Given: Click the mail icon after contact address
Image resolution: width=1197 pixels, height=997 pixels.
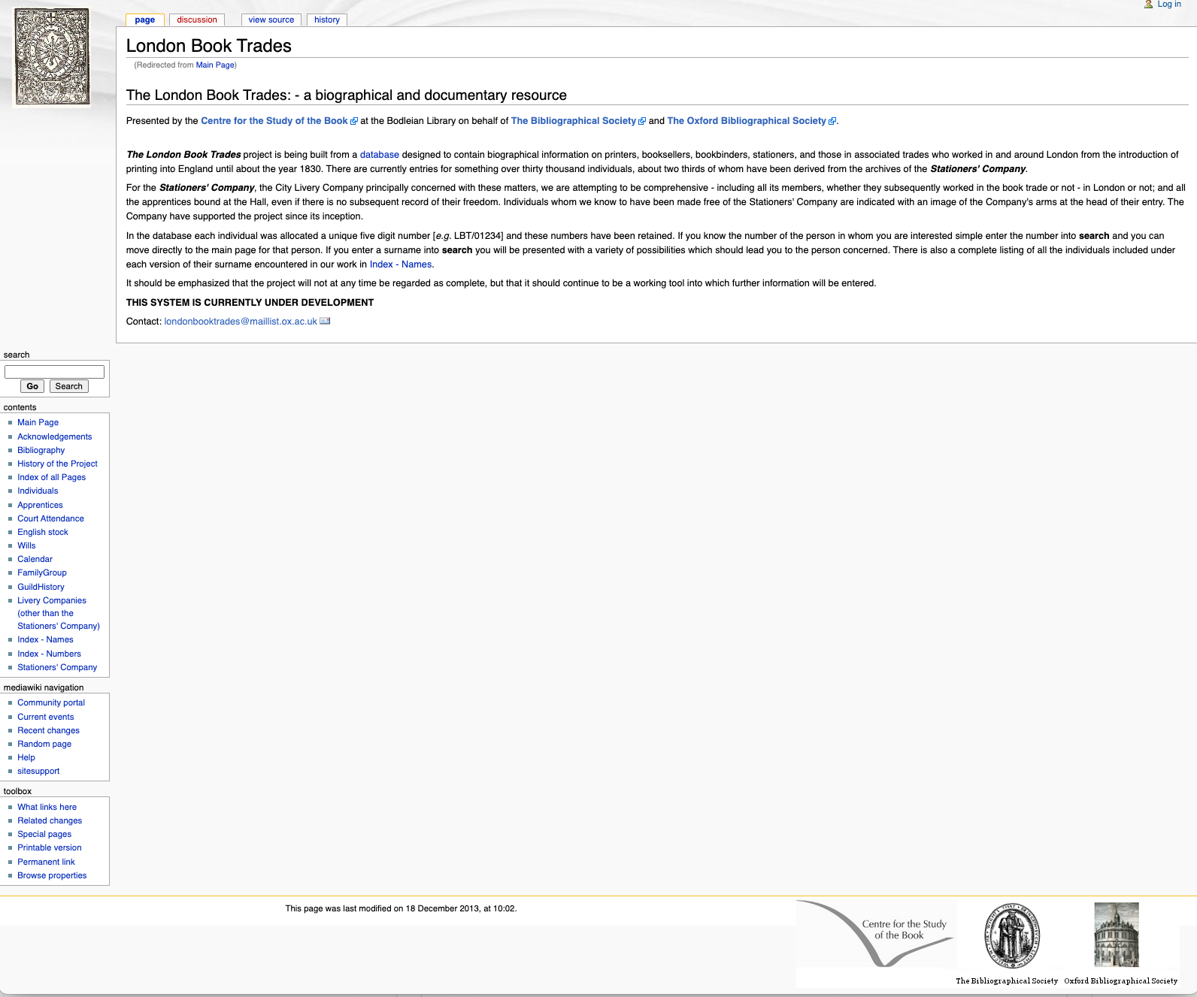Looking at the screenshot, I should pyautogui.click(x=325, y=321).
